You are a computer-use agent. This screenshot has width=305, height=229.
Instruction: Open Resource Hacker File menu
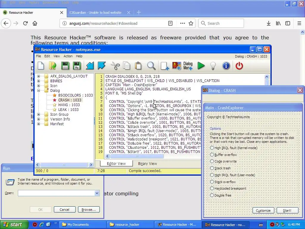point(38,56)
